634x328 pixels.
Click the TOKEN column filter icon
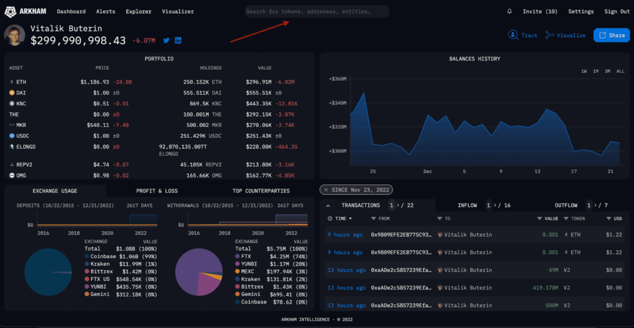pos(566,218)
